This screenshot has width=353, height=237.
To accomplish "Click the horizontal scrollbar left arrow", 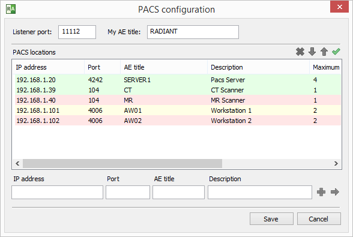I will (17, 163).
